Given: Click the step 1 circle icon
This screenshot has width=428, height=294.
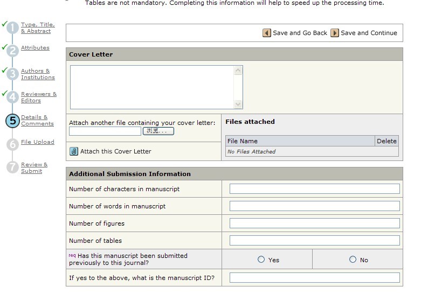Looking at the screenshot, I should click(x=12, y=28).
